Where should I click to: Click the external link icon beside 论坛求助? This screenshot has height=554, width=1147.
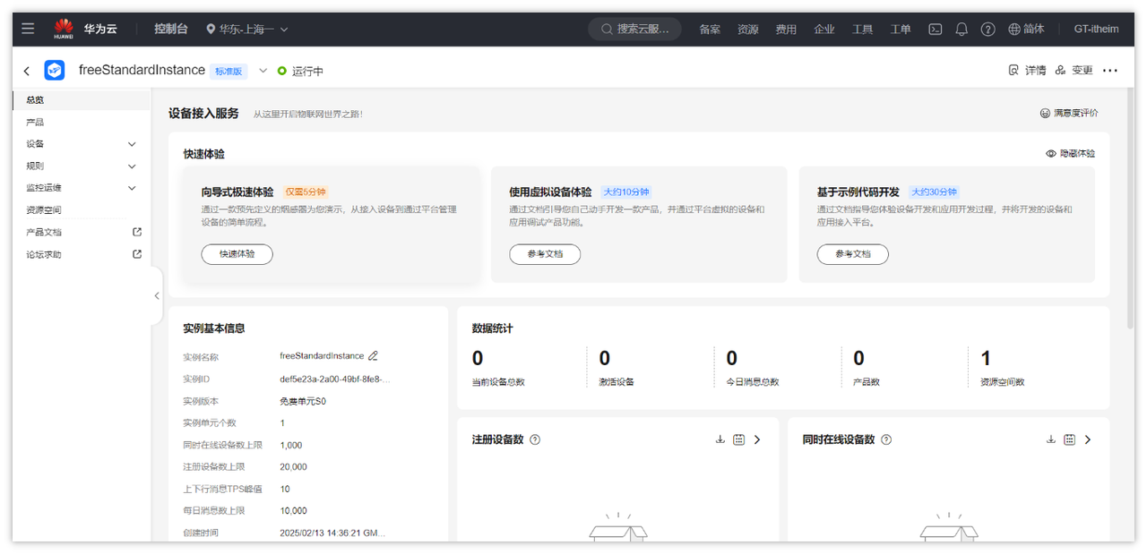pyautogui.click(x=137, y=254)
